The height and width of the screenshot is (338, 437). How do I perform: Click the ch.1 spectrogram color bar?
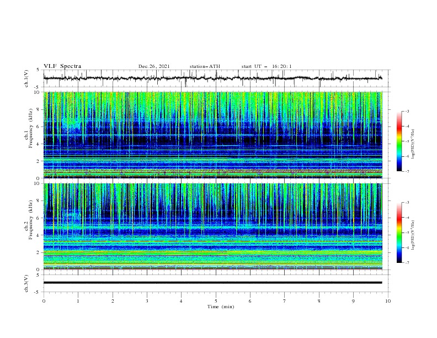(399, 141)
